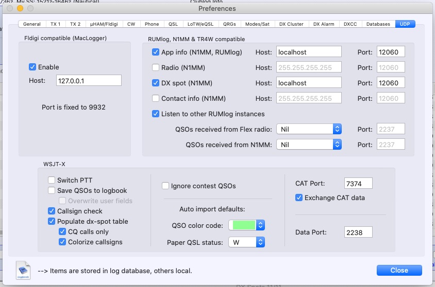Click the CAT Port field

(x=358, y=183)
